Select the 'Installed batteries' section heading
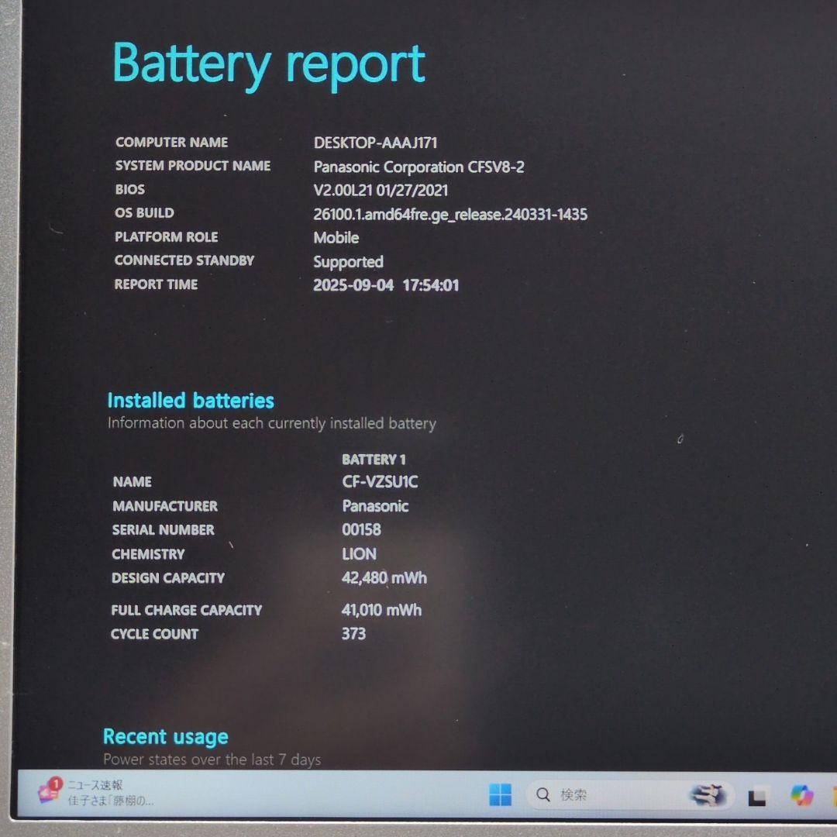Image resolution: width=837 pixels, height=837 pixels. click(189, 401)
